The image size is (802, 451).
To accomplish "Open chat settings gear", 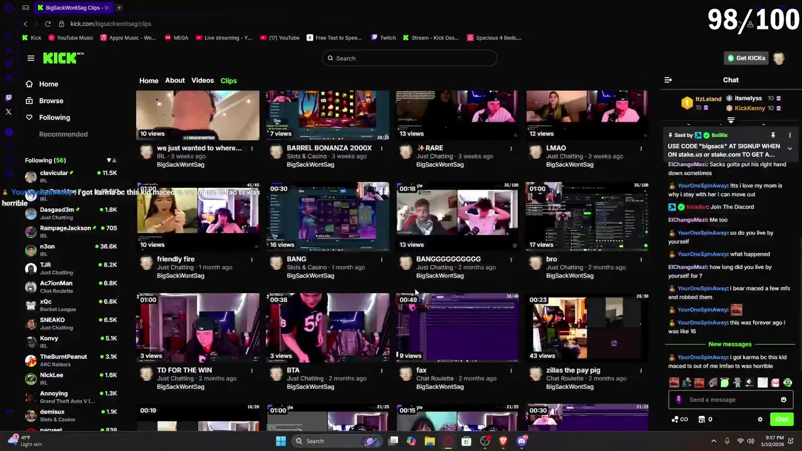I will [x=760, y=420].
